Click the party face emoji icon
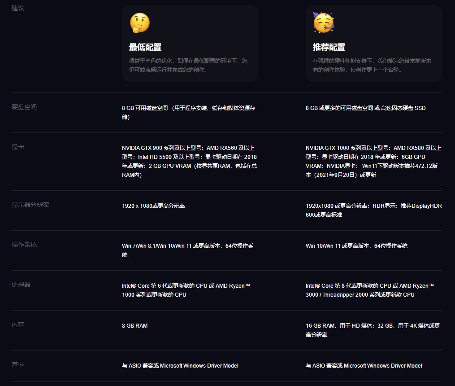The image size is (455, 386). 324,22
